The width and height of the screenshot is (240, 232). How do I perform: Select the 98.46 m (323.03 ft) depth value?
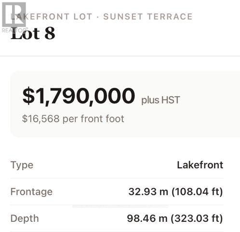pyautogui.click(x=175, y=218)
